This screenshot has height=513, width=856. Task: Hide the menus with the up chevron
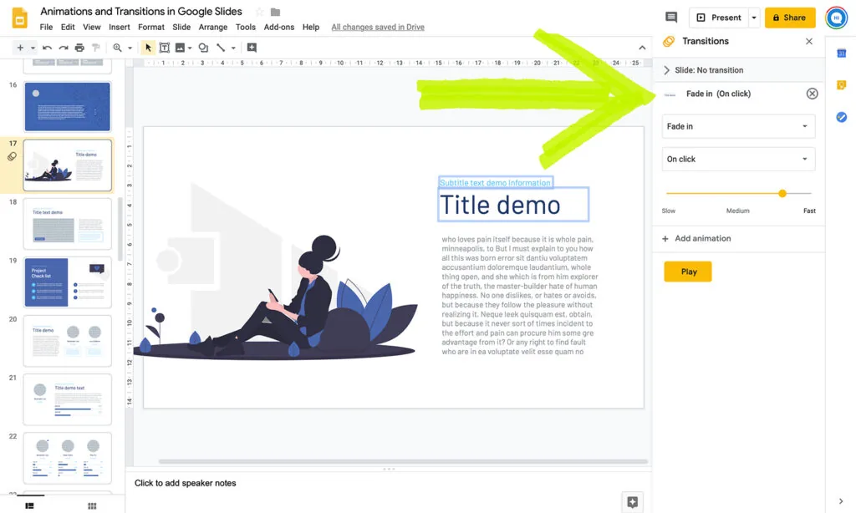(x=642, y=48)
